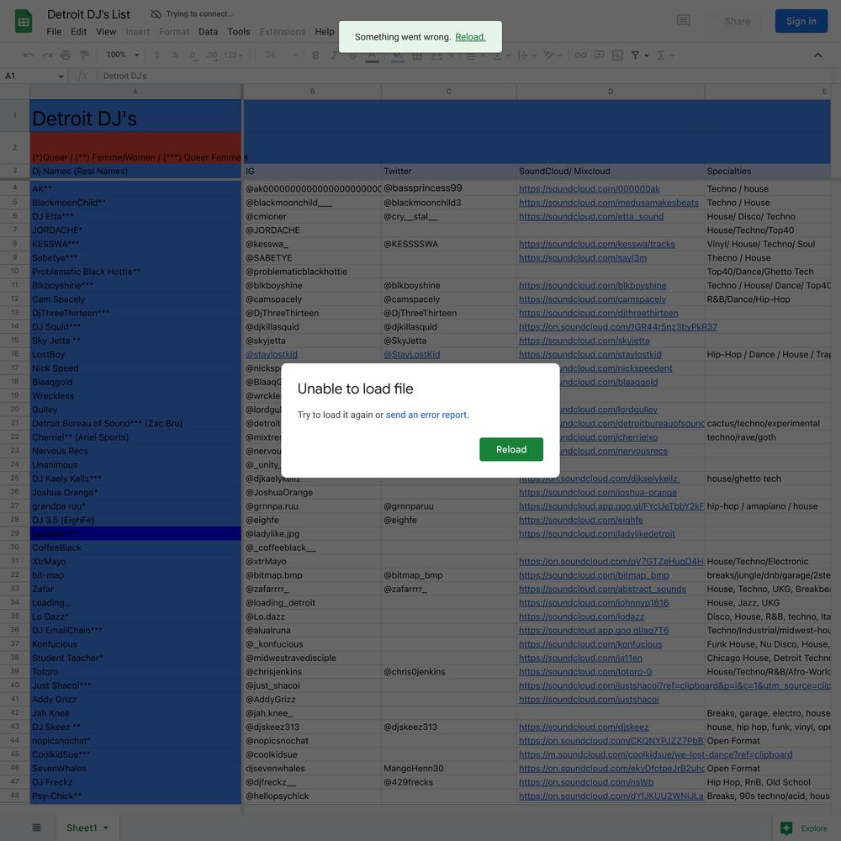Viewport: 841px width, 841px height.
Task: Click the decrease decimal places icon
Action: pos(193,56)
